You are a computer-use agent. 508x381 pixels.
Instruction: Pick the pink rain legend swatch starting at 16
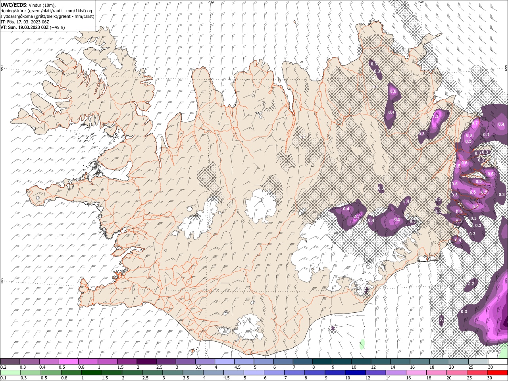416,373
